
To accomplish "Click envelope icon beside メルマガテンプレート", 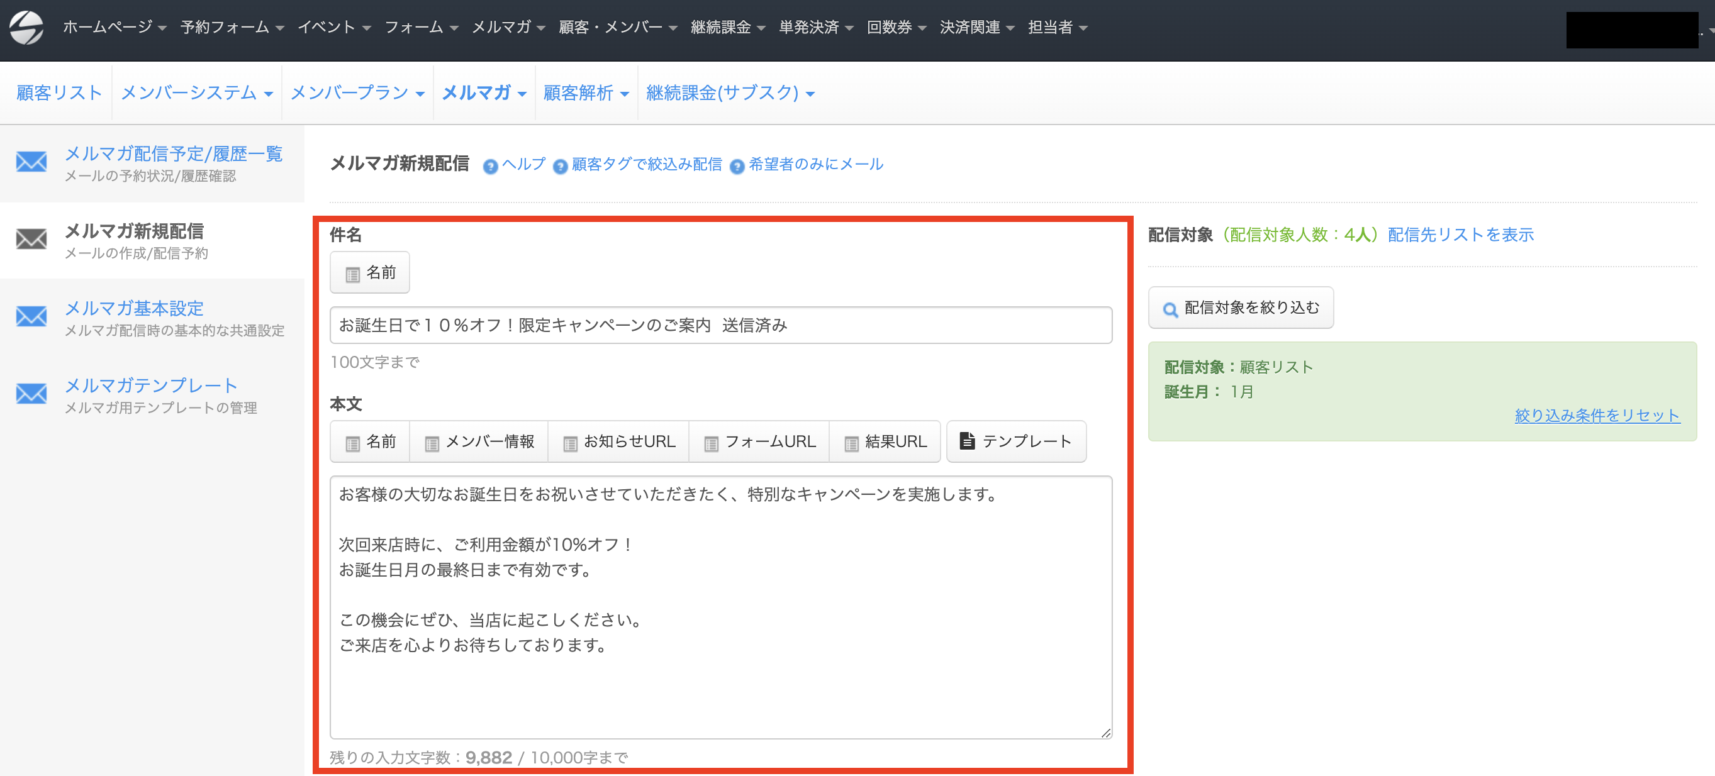I will tap(31, 393).
